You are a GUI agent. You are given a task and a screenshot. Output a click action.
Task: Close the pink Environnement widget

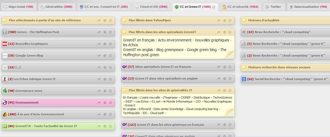click(110, 103)
